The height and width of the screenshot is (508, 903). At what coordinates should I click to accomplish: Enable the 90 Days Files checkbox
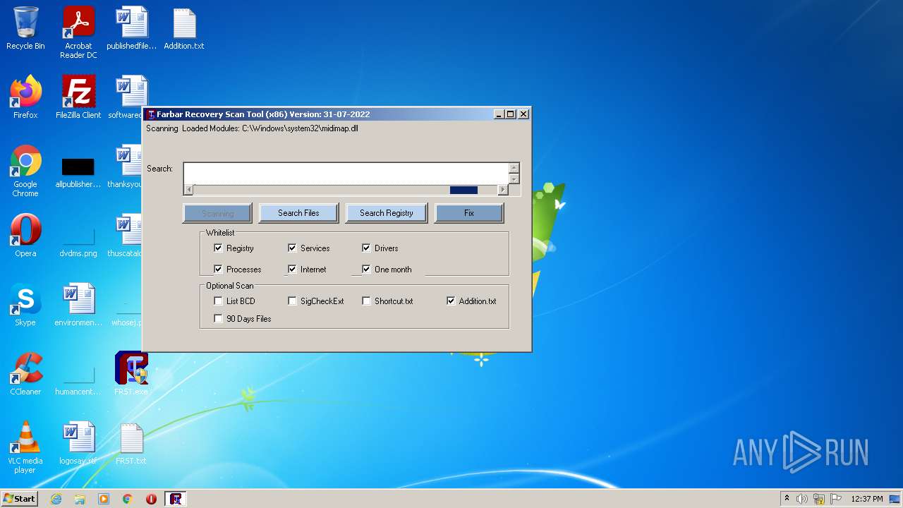point(218,319)
